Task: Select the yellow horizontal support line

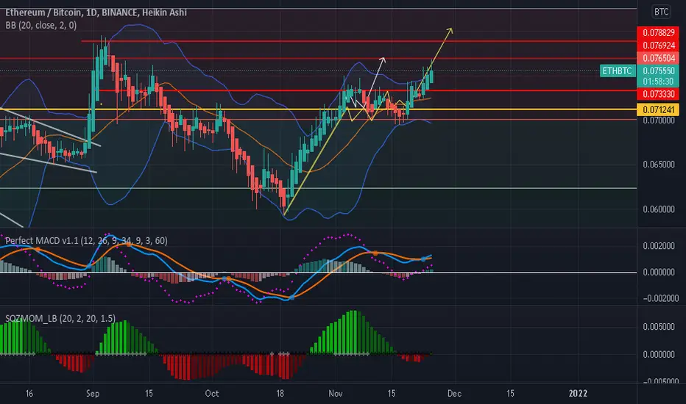Action: pyautogui.click(x=318, y=109)
